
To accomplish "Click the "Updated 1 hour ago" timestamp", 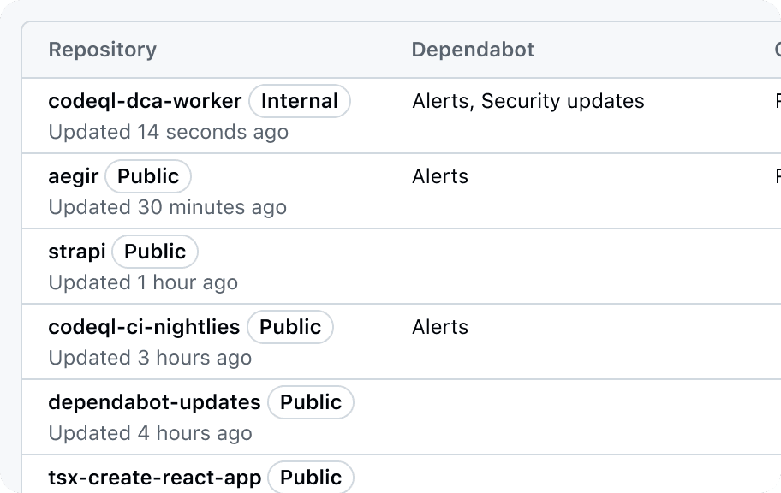I will coord(143,282).
